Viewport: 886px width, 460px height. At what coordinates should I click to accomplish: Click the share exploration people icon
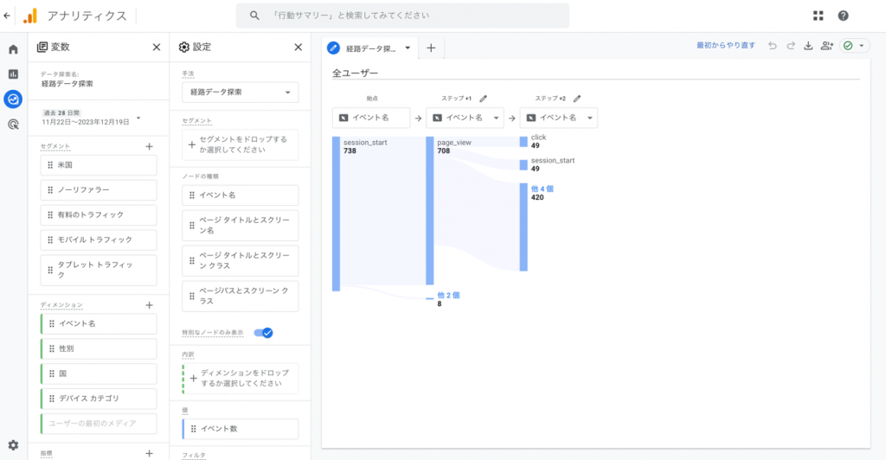(x=827, y=46)
